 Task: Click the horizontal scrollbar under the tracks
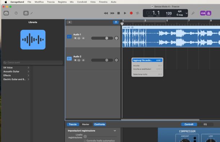pos(160,120)
